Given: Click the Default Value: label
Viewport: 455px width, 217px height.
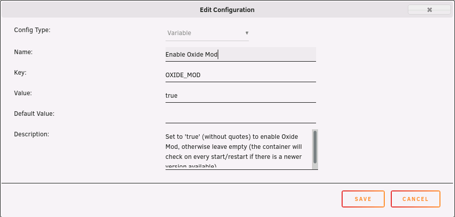Looking at the screenshot, I should 34,114.
